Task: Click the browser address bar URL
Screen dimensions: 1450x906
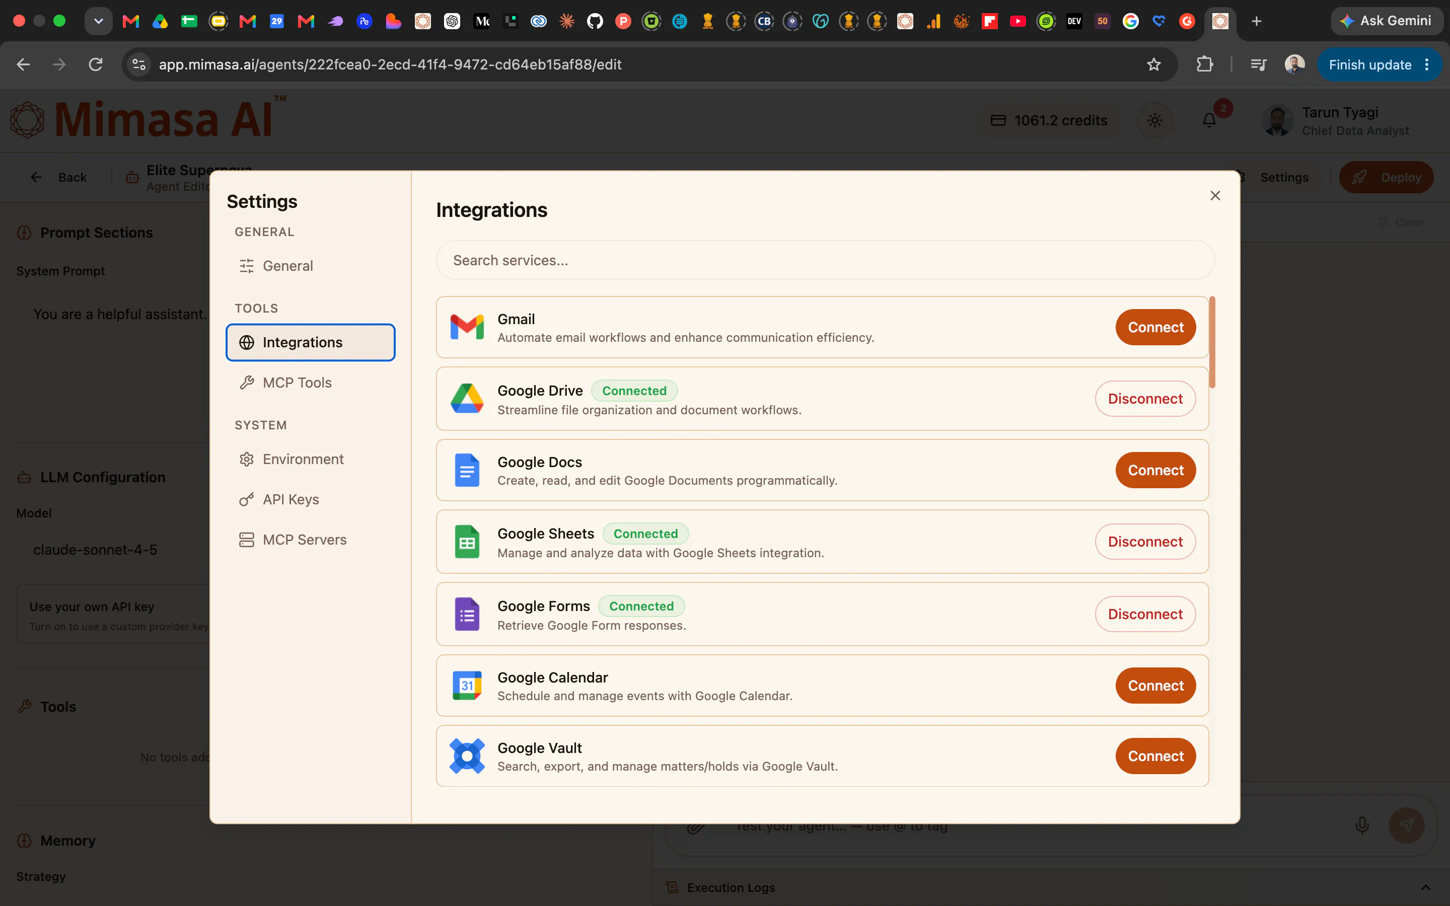Action: [x=390, y=64]
